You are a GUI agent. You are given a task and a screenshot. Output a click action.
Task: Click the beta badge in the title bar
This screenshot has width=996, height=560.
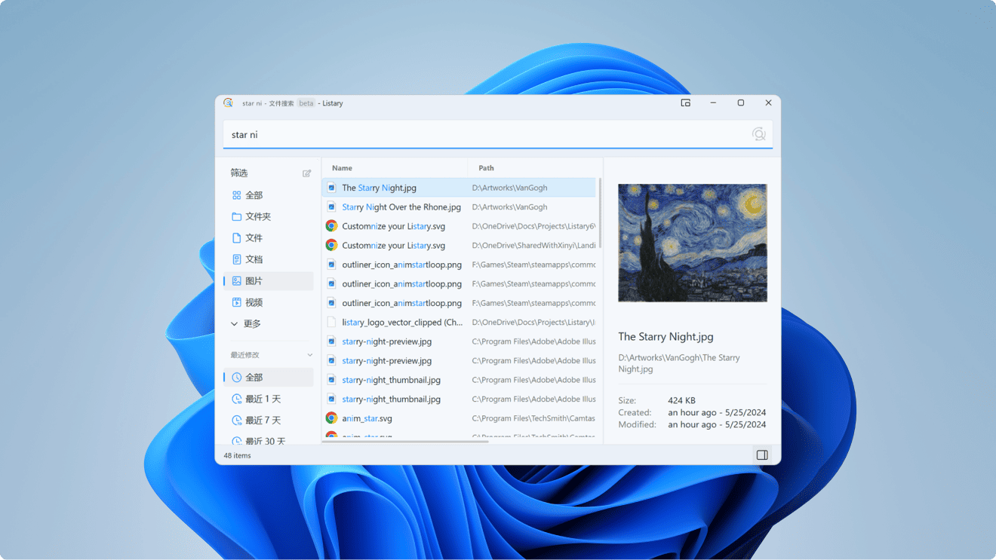[306, 103]
